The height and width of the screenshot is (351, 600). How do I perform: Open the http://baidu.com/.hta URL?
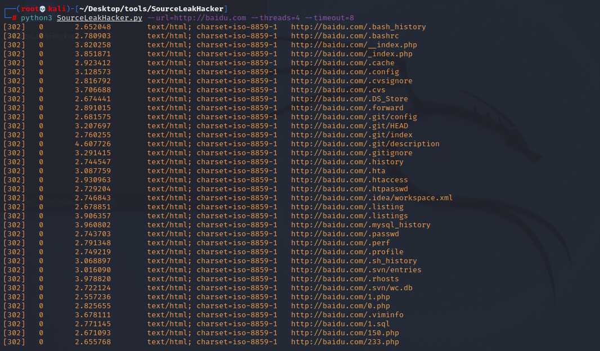pos(338,170)
